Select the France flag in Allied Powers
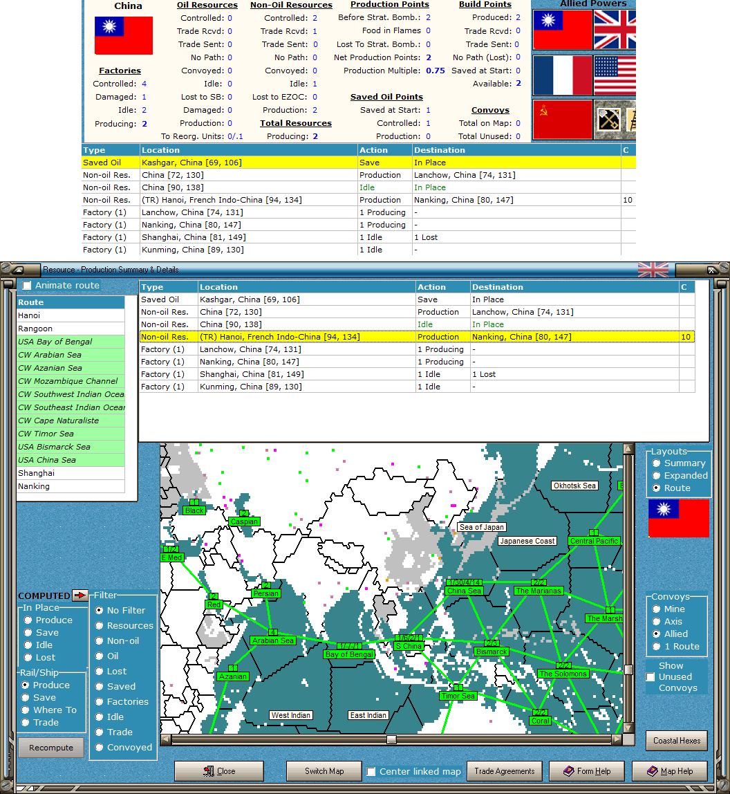 pos(563,75)
